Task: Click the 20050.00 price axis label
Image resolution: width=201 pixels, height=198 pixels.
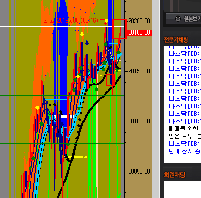Action: point(139,172)
